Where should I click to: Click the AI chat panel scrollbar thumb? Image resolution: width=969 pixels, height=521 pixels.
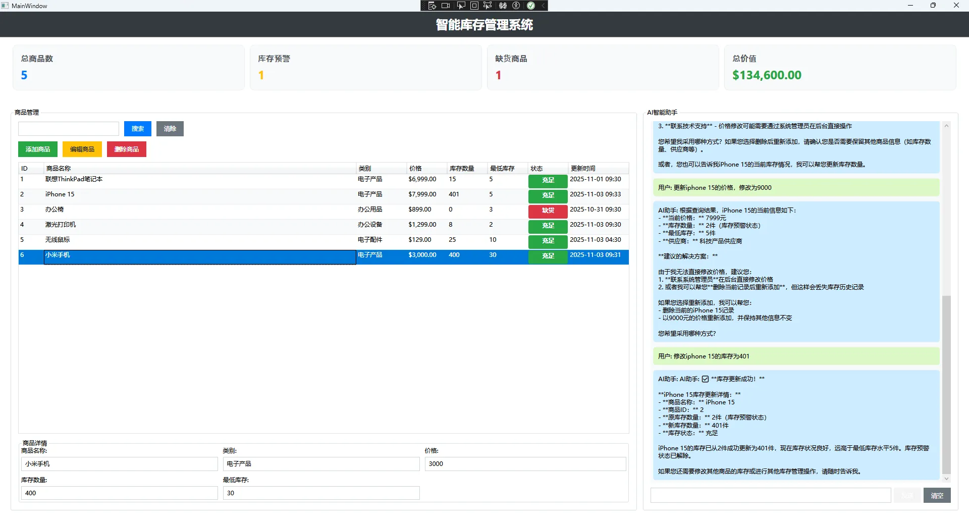(x=946, y=384)
